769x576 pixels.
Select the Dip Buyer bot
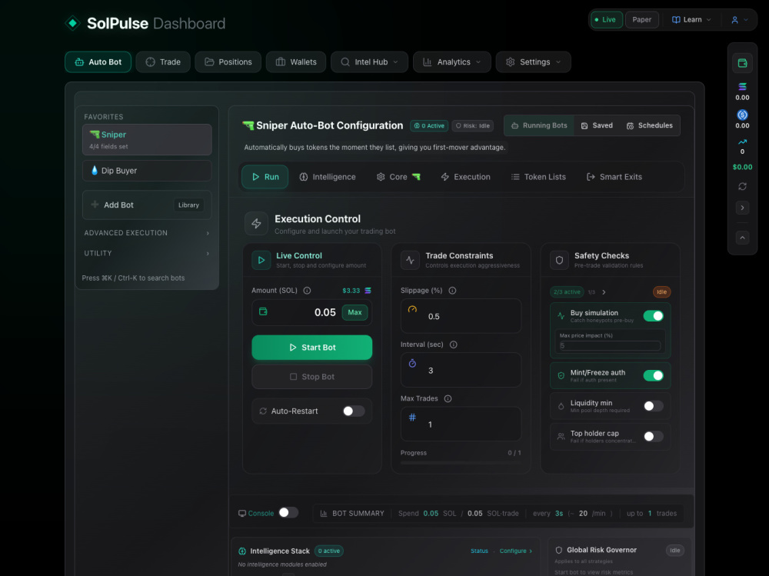click(147, 171)
